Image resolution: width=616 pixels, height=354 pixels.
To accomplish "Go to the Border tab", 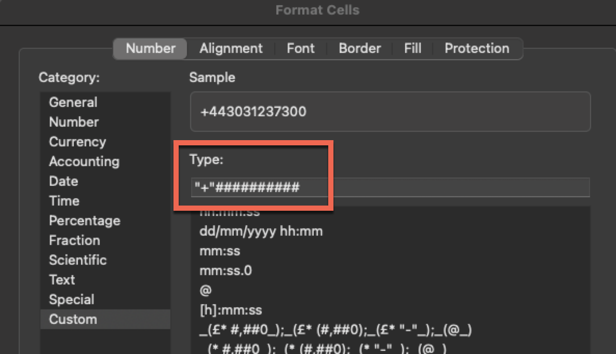I will click(359, 49).
